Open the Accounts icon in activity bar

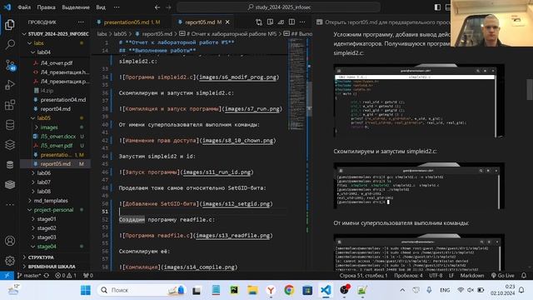(x=10, y=241)
